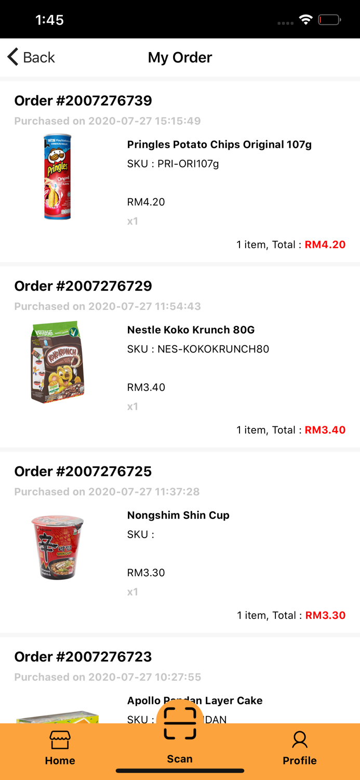Open Order #2007276729 header
This screenshot has height=780, width=360.
(x=83, y=286)
